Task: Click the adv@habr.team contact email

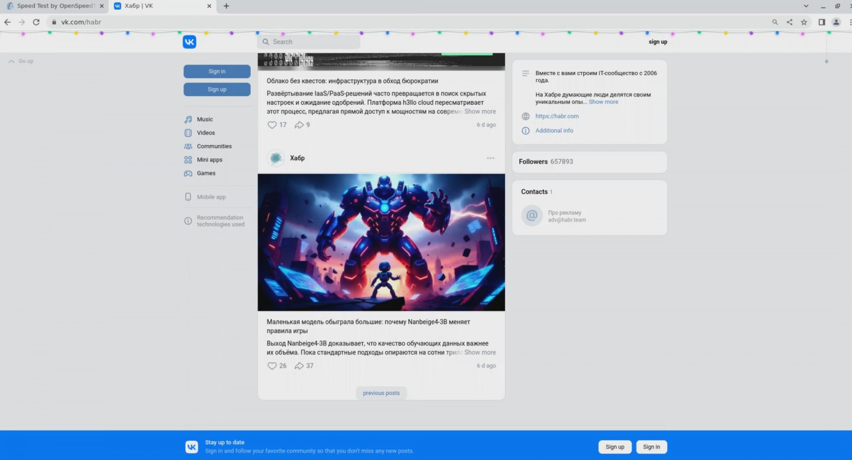Action: pyautogui.click(x=567, y=220)
